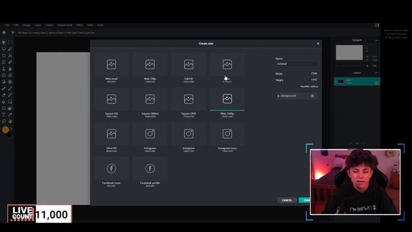The height and width of the screenshot is (232, 412).
Task: Open the Edit menu
Action: (x=15, y=25)
